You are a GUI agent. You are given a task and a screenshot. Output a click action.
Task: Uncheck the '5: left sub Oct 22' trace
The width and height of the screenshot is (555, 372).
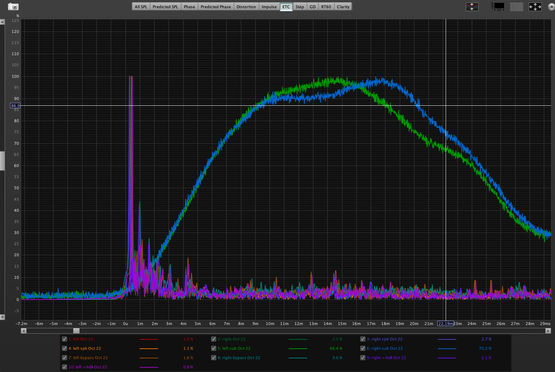(214, 348)
